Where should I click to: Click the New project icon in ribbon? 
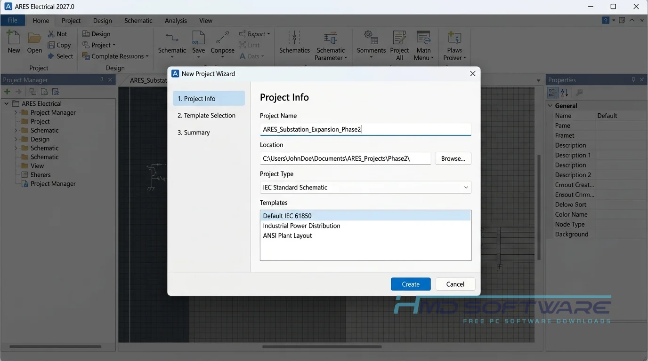click(13, 38)
